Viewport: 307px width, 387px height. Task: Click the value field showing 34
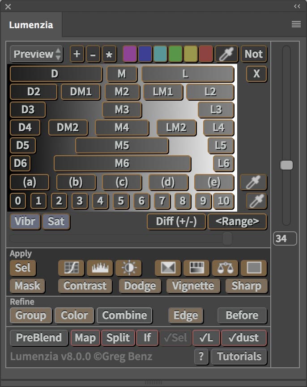[285, 238]
